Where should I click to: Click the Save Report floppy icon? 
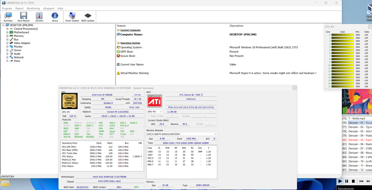(x=24, y=17)
